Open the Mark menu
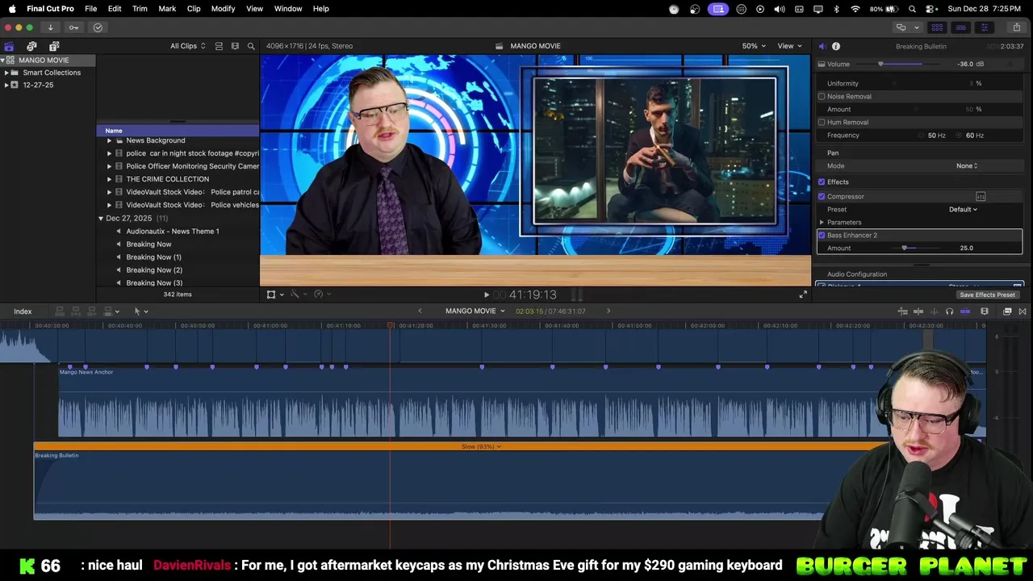This screenshot has height=581, width=1033. [x=167, y=8]
